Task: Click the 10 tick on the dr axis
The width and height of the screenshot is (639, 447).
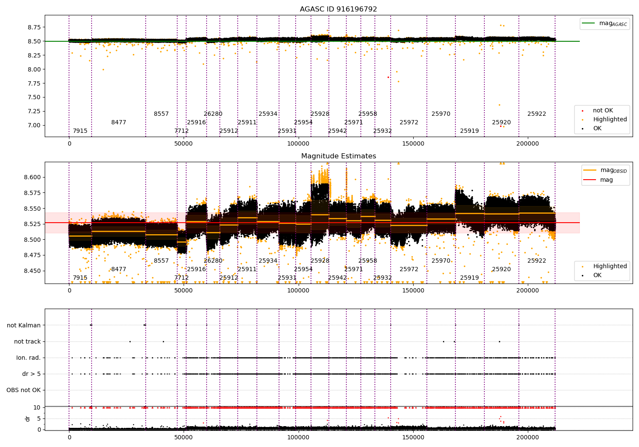Action: [37, 407]
